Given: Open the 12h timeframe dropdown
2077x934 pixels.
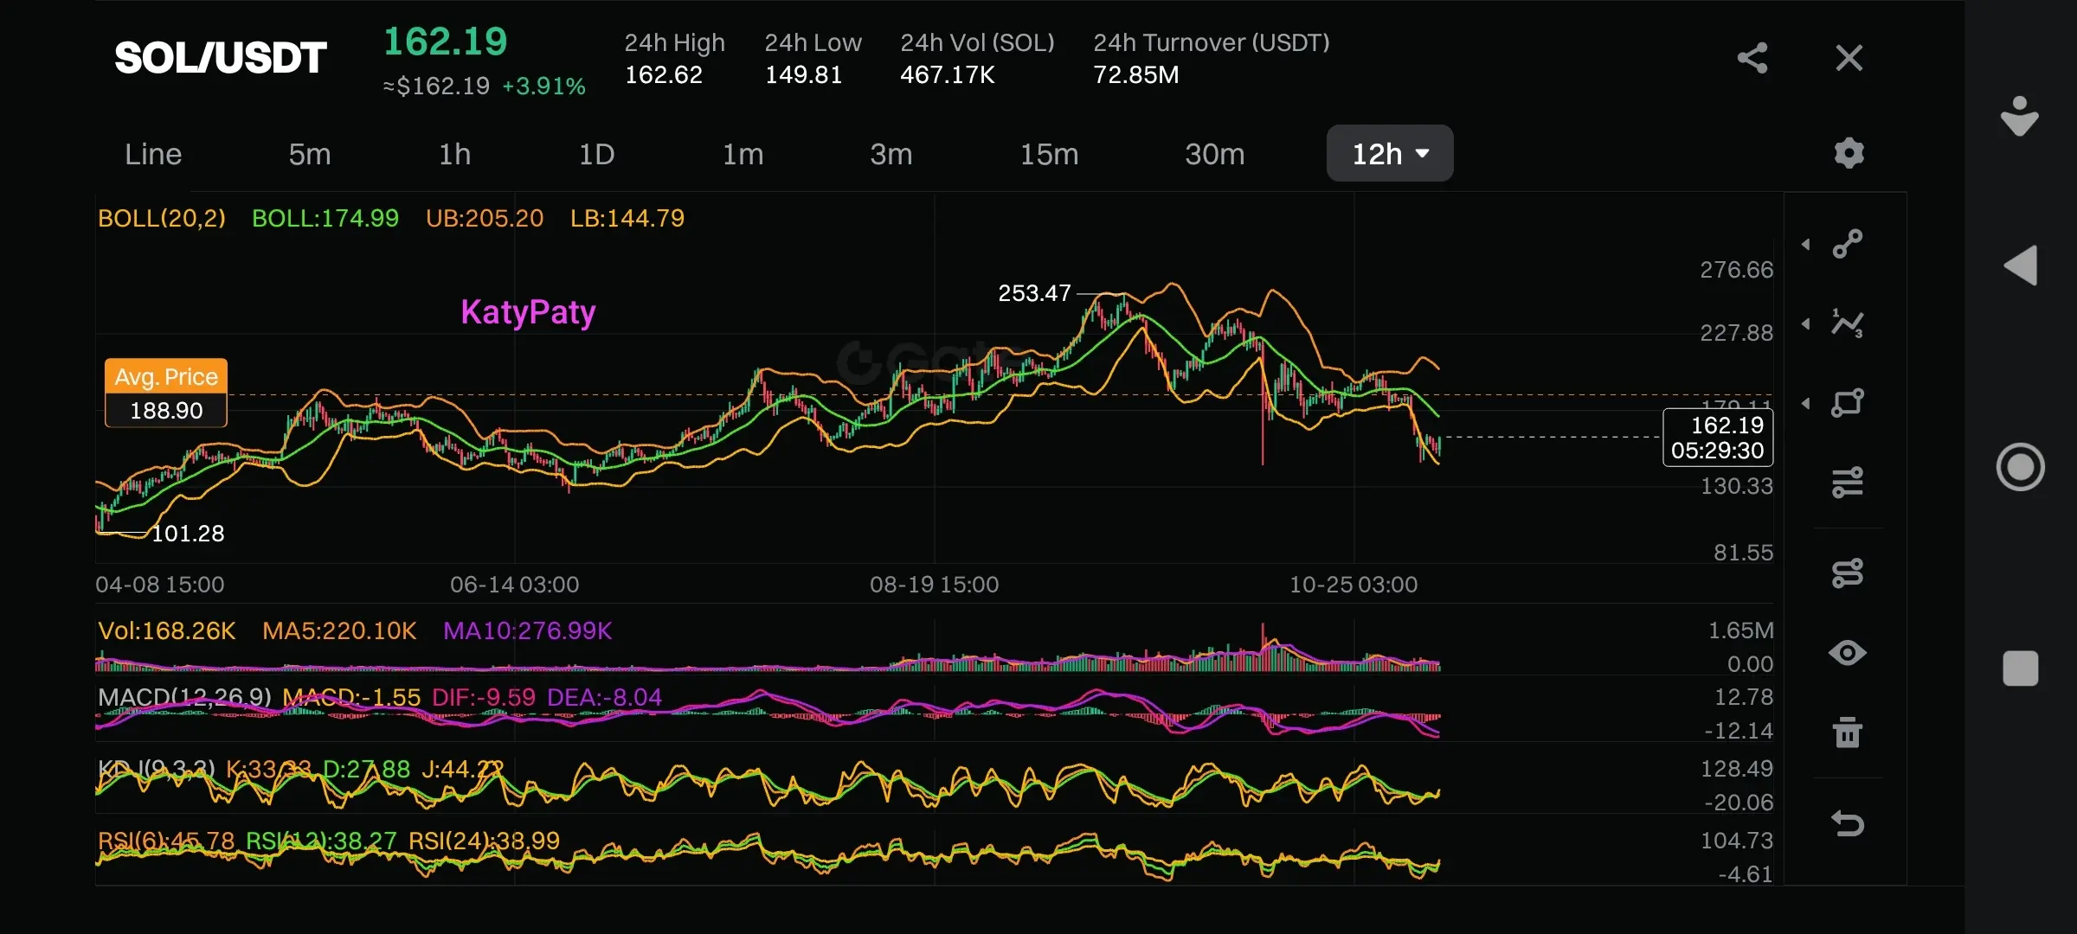Looking at the screenshot, I should click(1389, 153).
